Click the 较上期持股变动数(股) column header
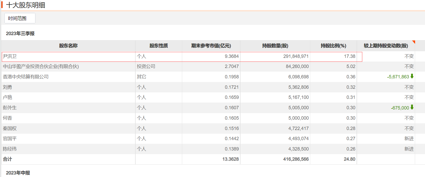 (386, 46)
